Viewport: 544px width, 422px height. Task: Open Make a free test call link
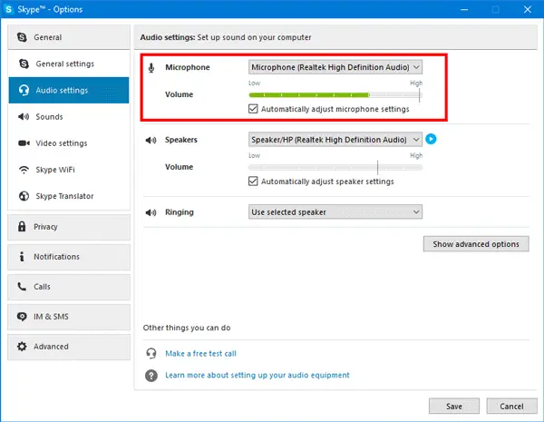[x=200, y=354]
